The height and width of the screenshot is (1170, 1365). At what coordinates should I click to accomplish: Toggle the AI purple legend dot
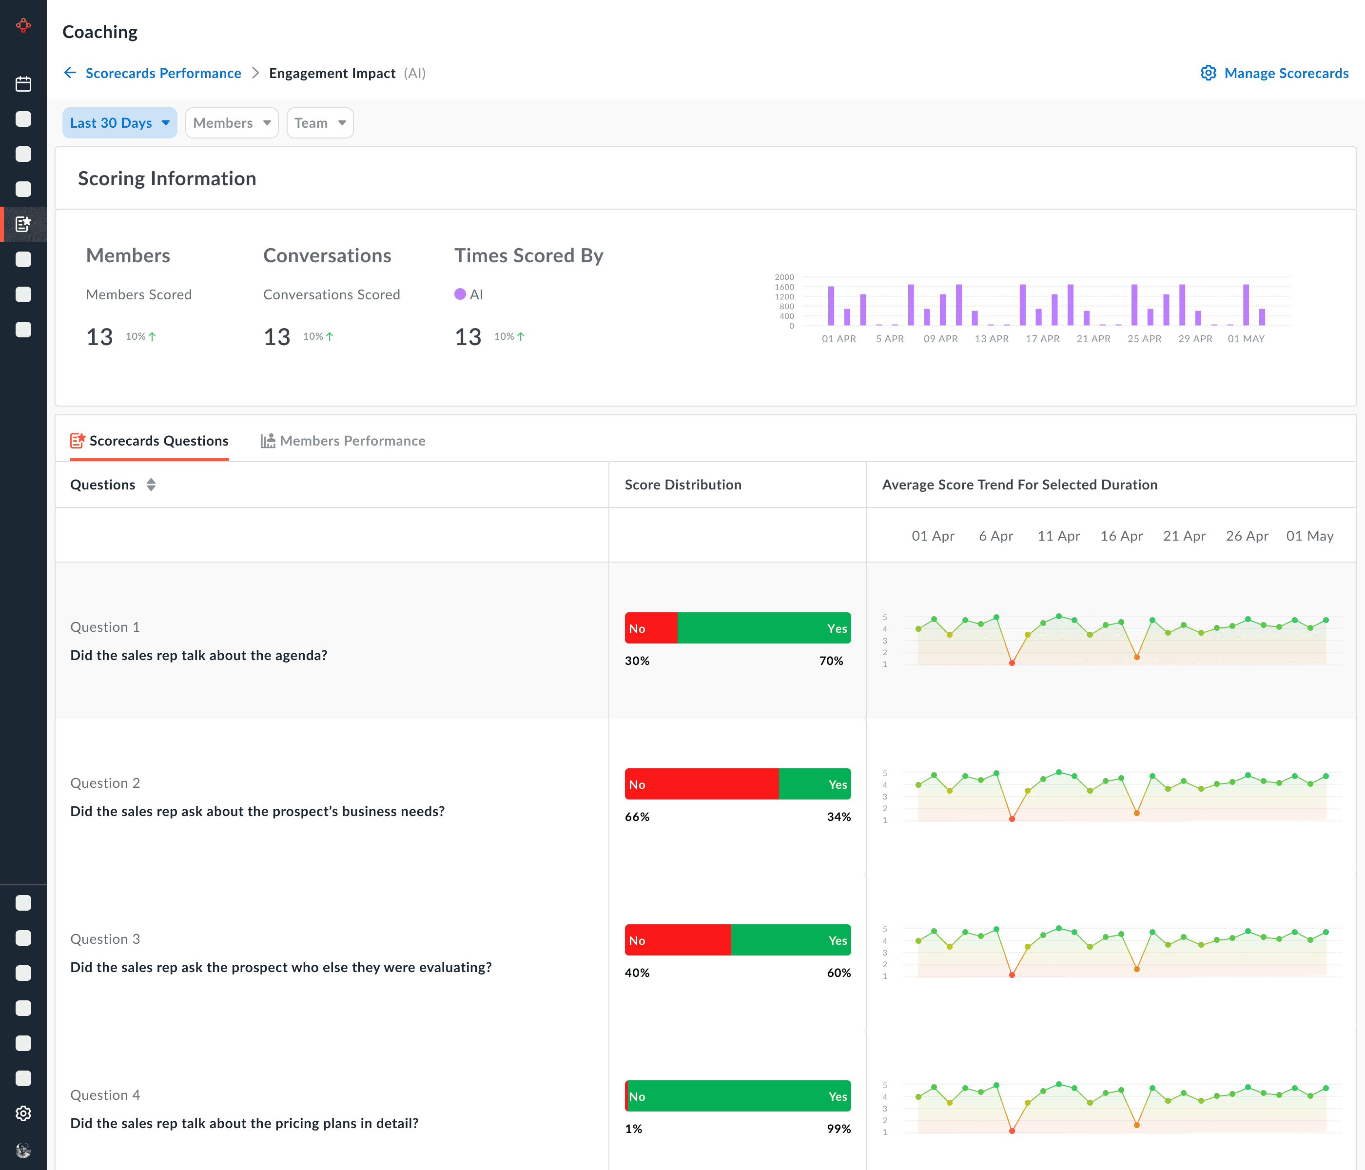click(460, 294)
